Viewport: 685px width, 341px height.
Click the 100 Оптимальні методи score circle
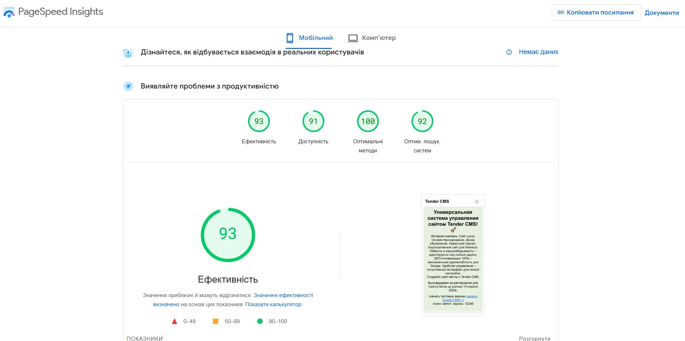coord(368,121)
